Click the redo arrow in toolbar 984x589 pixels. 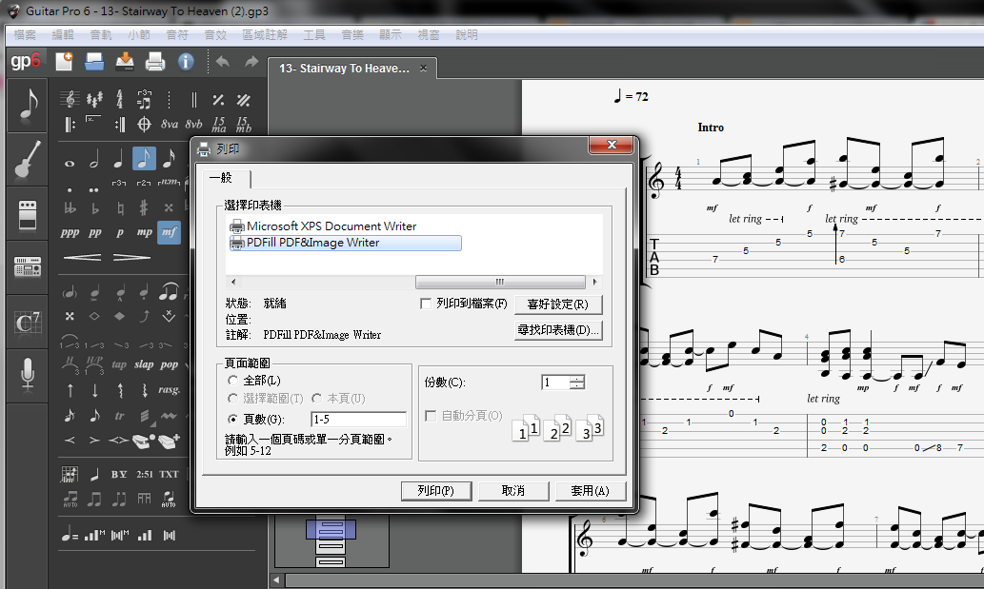(x=251, y=62)
